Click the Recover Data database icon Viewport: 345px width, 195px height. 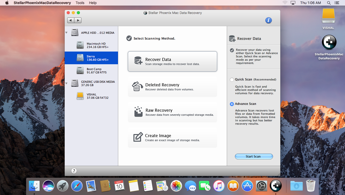pos(138,60)
